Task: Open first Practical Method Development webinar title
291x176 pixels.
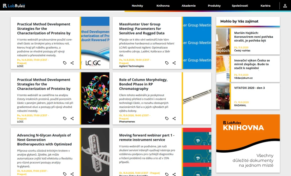Action: click(44, 28)
